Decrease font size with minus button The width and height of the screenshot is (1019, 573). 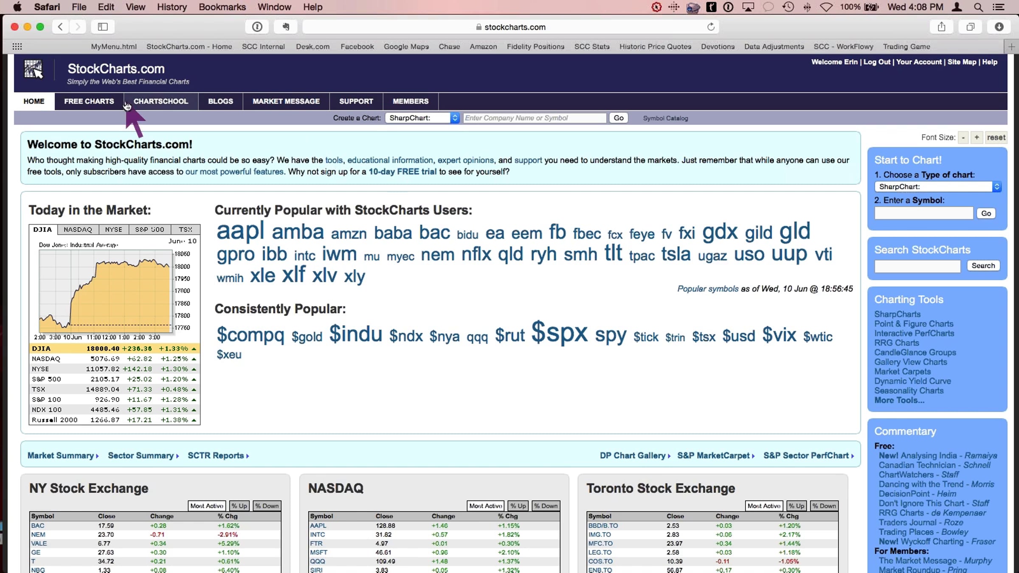tap(963, 138)
